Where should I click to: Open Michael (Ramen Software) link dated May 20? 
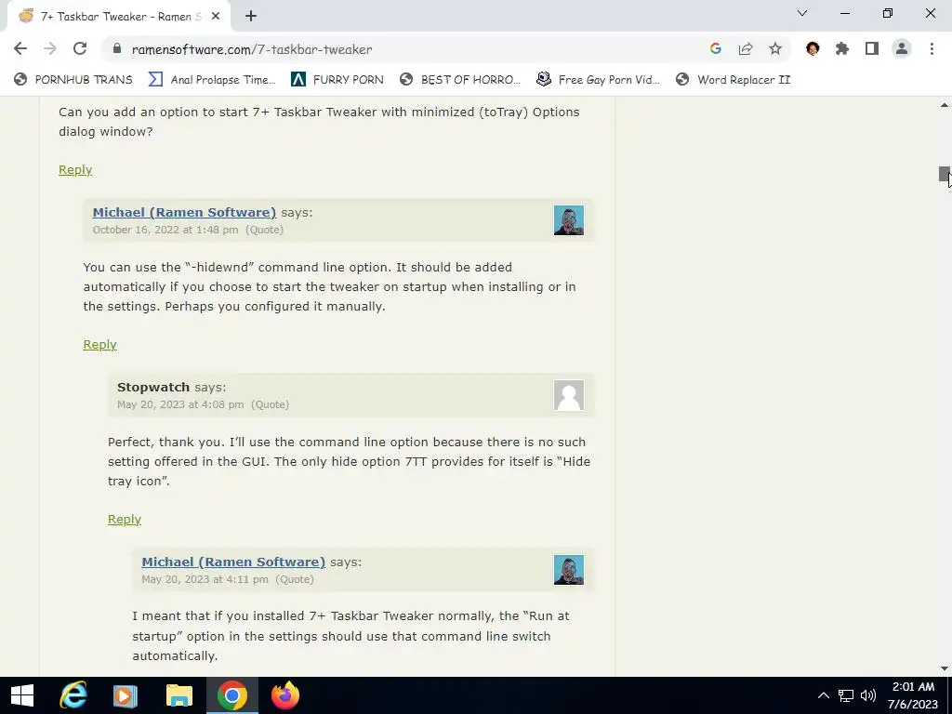tap(233, 562)
